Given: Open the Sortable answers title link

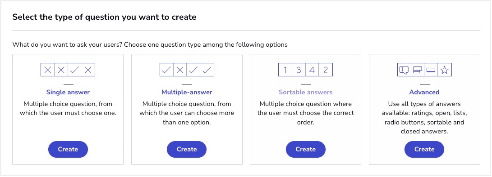Looking at the screenshot, I should (x=305, y=92).
